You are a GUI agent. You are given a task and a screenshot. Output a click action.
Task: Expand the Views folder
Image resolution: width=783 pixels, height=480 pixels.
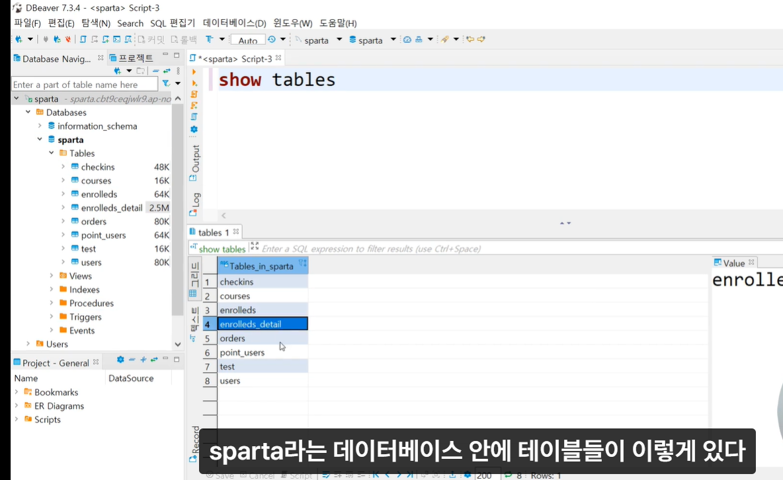click(x=52, y=275)
